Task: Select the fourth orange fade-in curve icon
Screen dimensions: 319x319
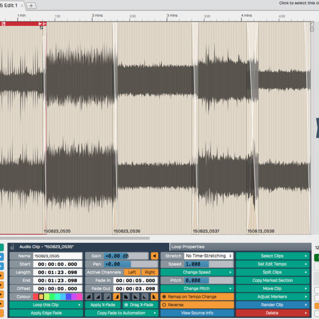Action: (x=116, y=297)
